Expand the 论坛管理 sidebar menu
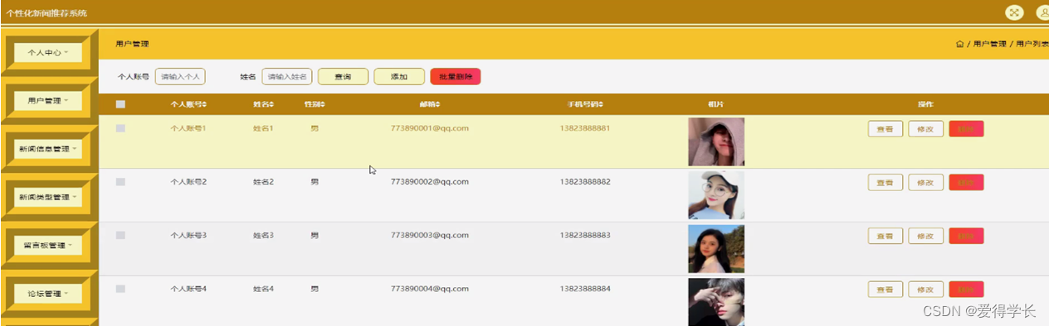Viewport: 1049px width, 326px height. pos(48,293)
